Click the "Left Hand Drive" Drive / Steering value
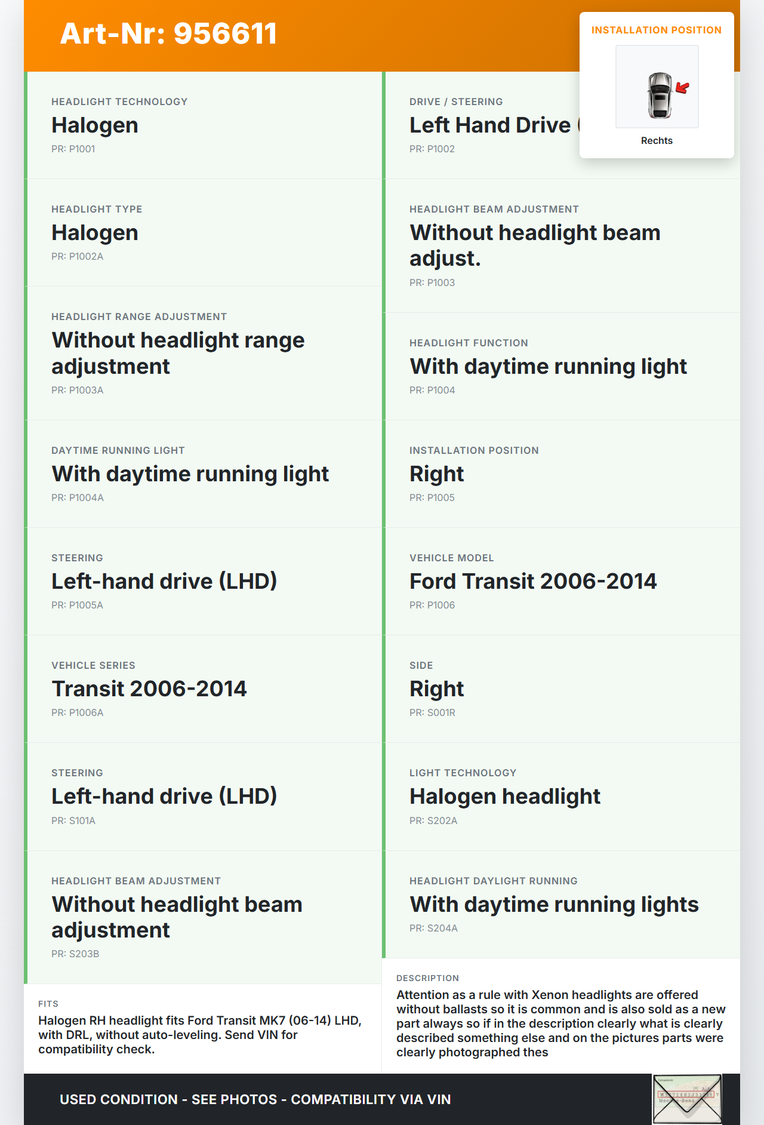The height and width of the screenshot is (1125, 764). tap(490, 125)
